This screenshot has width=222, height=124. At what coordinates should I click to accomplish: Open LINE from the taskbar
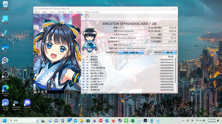point(126,121)
